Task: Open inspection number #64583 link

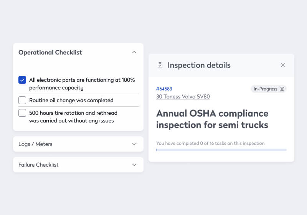Action: [x=164, y=89]
